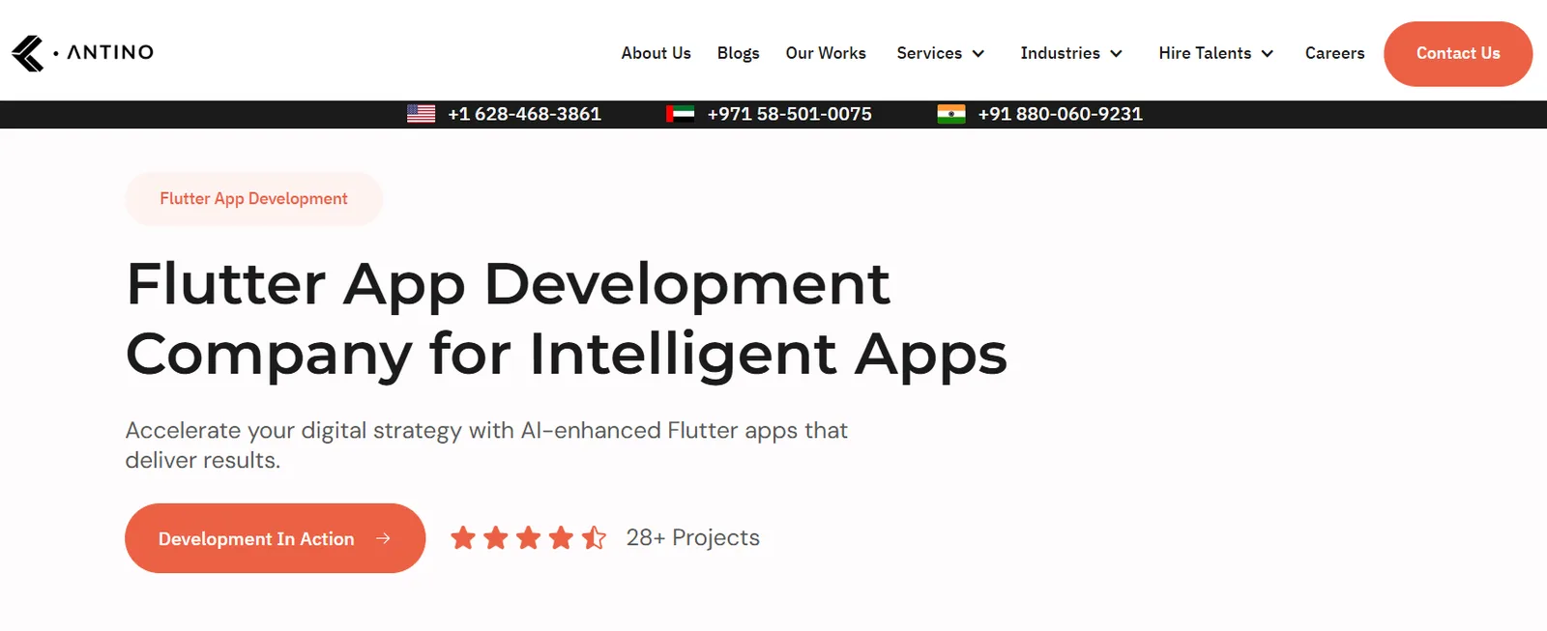Expand the Services dropdown chevron

978,54
